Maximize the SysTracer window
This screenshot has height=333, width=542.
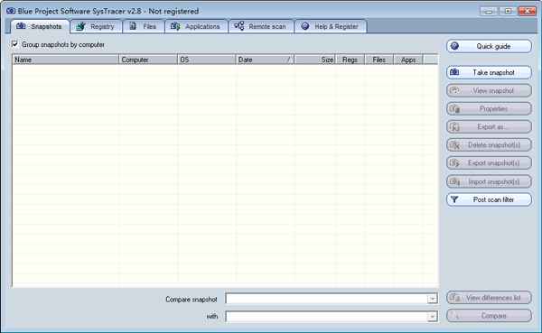point(508,12)
